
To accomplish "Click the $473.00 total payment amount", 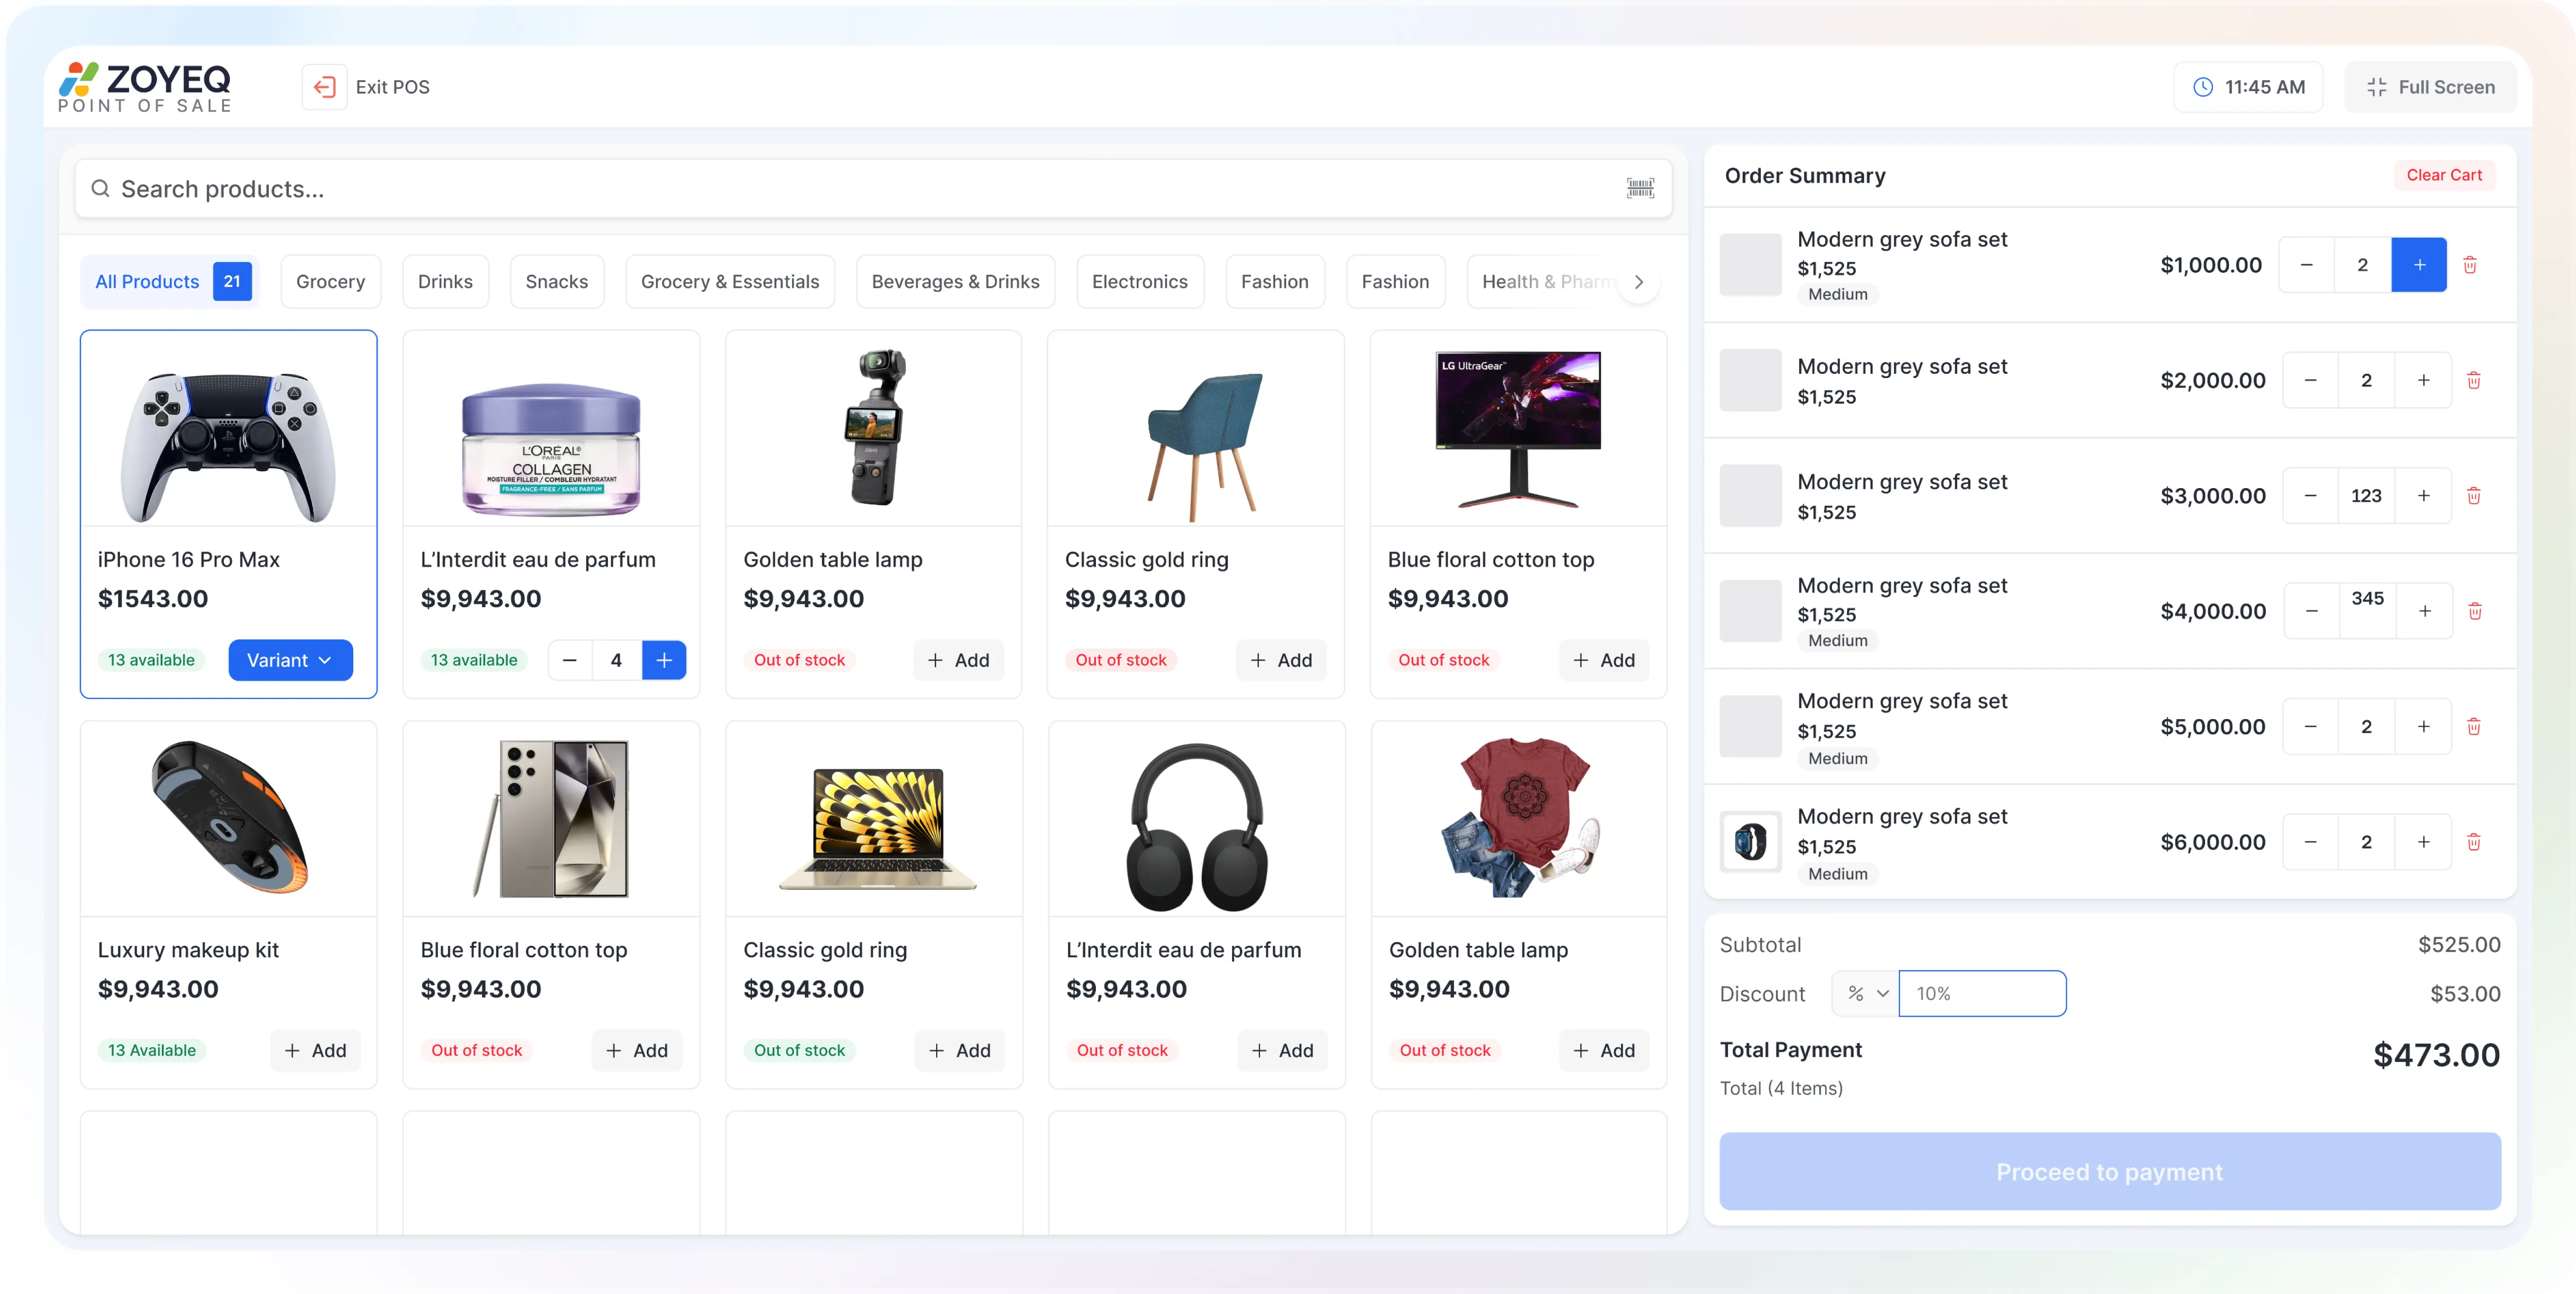I will coord(2436,1054).
